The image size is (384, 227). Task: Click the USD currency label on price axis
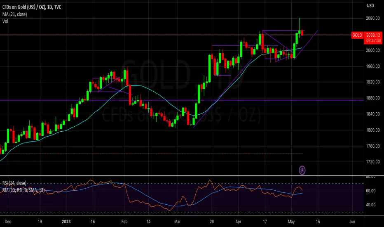pos(370,5)
